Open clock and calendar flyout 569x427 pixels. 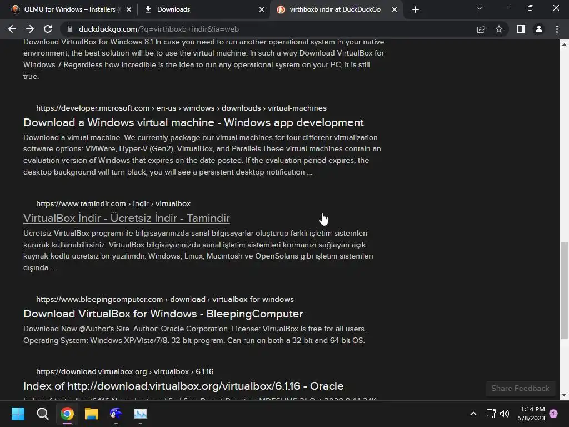coord(532,414)
